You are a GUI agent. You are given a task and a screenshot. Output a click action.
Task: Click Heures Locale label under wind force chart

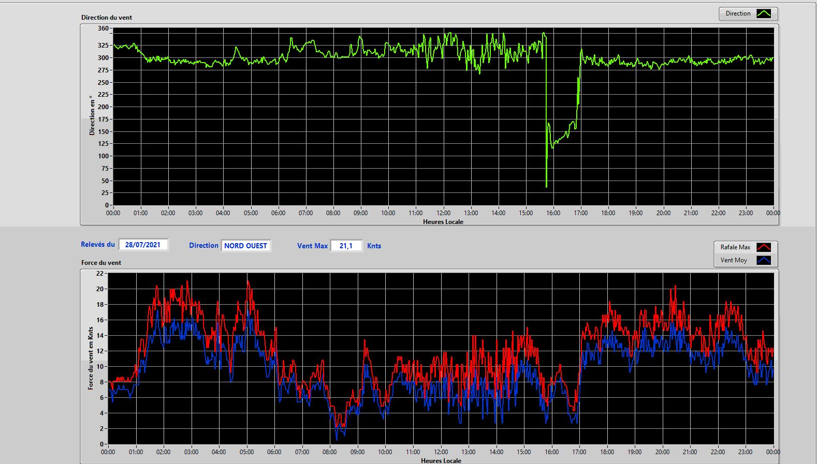point(441,460)
